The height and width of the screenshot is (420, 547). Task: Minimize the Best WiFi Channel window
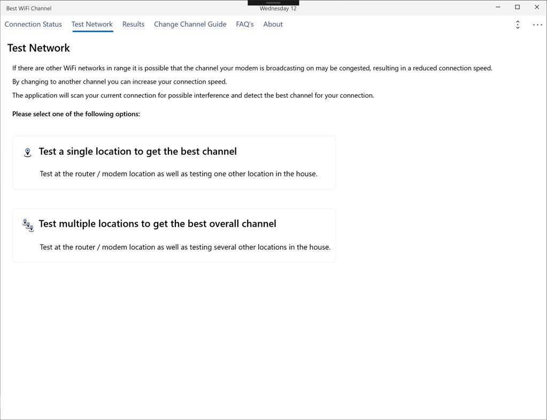[x=498, y=7]
